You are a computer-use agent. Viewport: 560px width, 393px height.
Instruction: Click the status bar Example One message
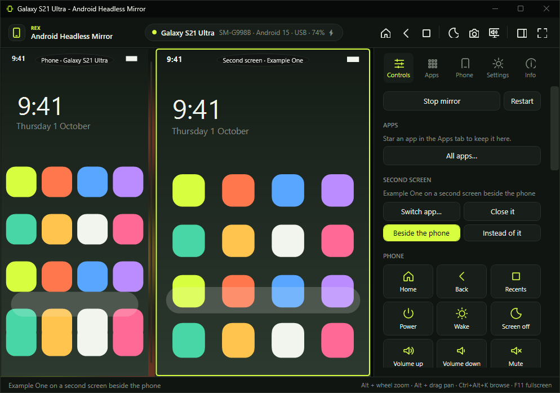[85, 386]
